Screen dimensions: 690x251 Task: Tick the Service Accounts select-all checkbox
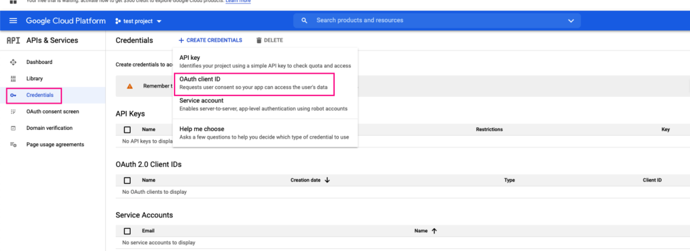pyautogui.click(x=127, y=231)
